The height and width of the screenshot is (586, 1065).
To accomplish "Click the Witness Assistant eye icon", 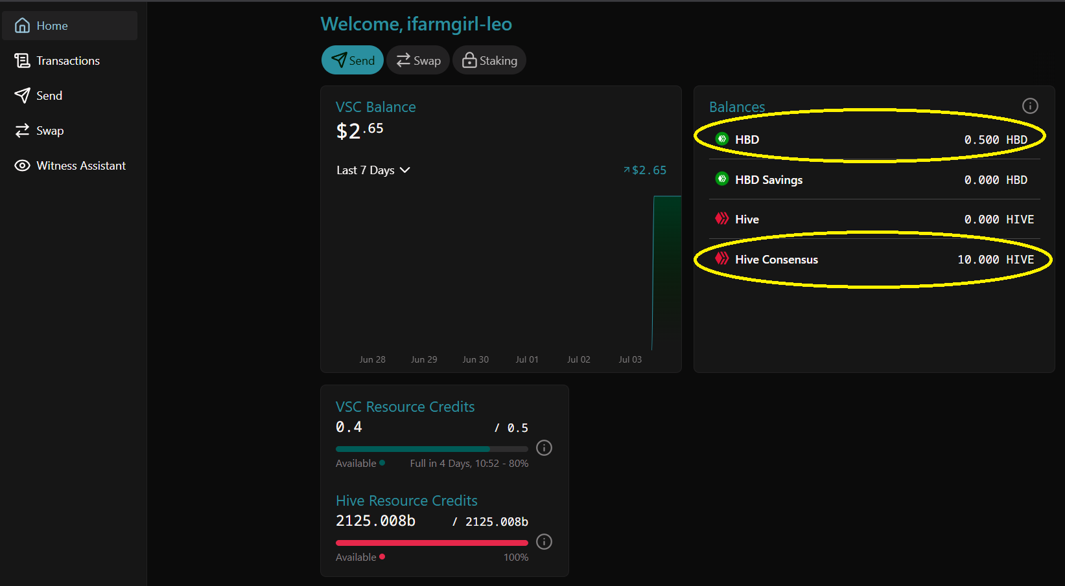I will [22, 166].
